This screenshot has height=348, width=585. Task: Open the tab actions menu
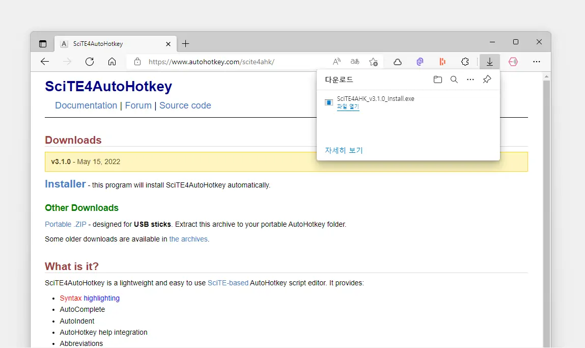coord(42,44)
